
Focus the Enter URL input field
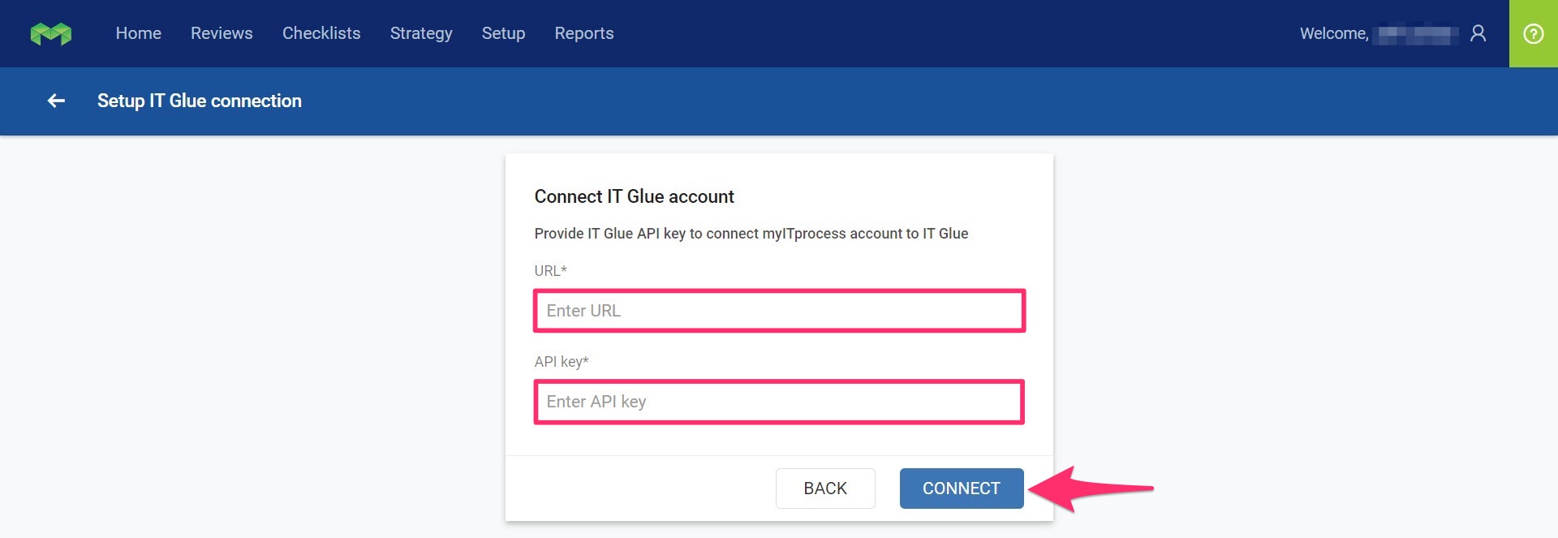click(x=779, y=311)
